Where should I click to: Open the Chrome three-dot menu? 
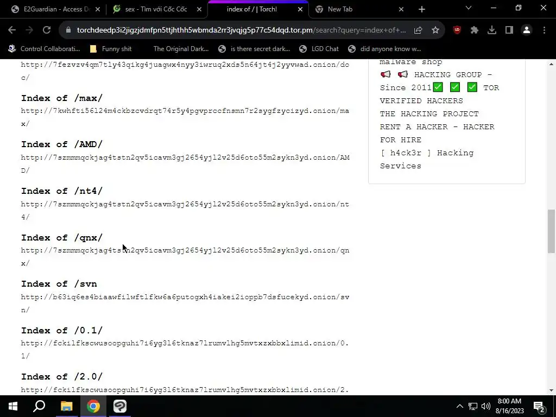(544, 30)
